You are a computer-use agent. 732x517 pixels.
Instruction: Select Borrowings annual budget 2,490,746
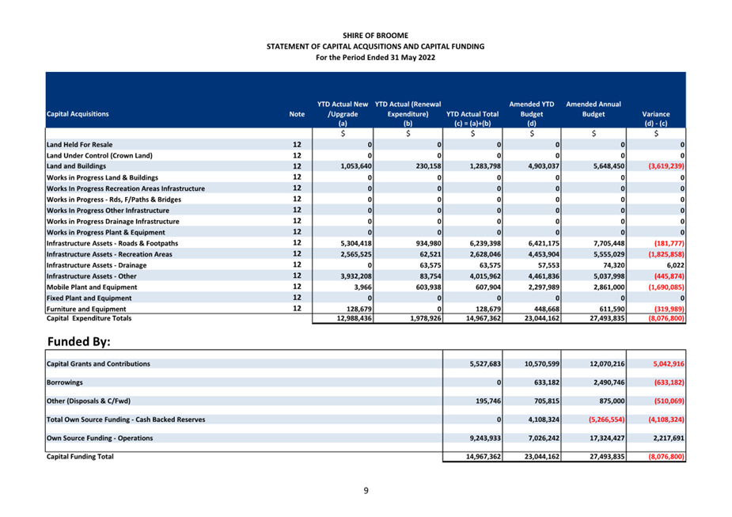(x=609, y=382)
